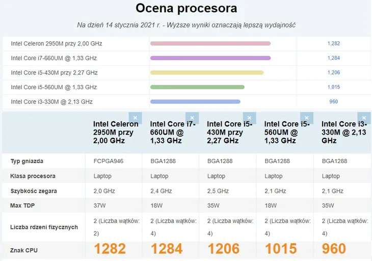Select the blue i3-330M performance bar
Screen dimensions: 372x261
(195, 101)
